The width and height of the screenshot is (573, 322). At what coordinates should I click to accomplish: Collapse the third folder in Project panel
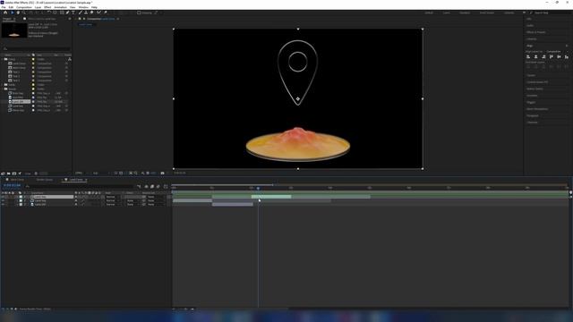pos(2,89)
